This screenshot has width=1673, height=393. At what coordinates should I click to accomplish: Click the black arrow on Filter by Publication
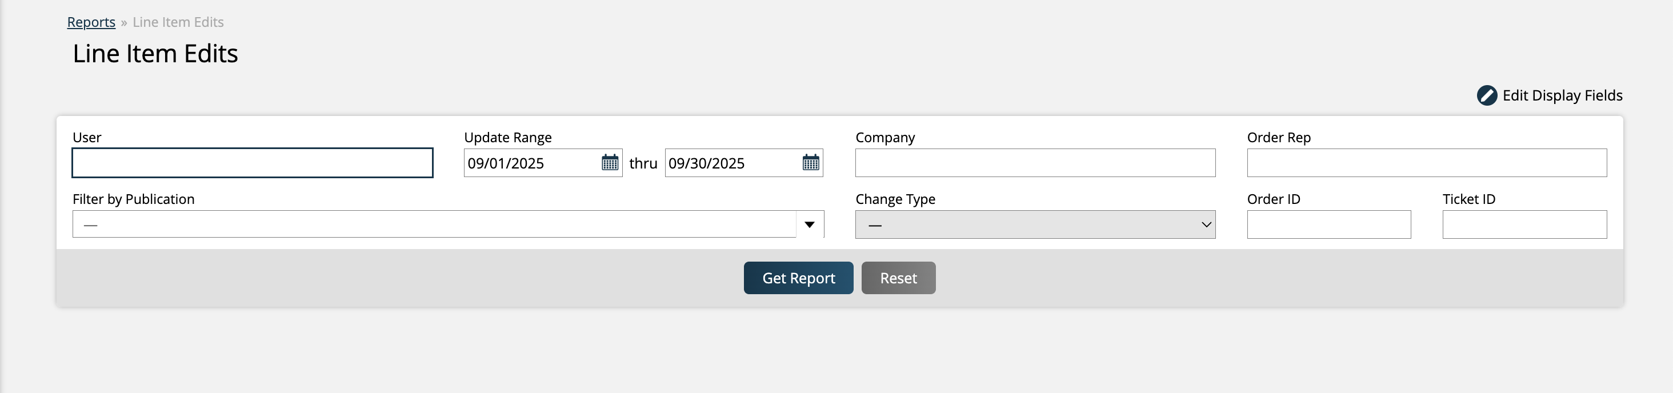point(809,224)
